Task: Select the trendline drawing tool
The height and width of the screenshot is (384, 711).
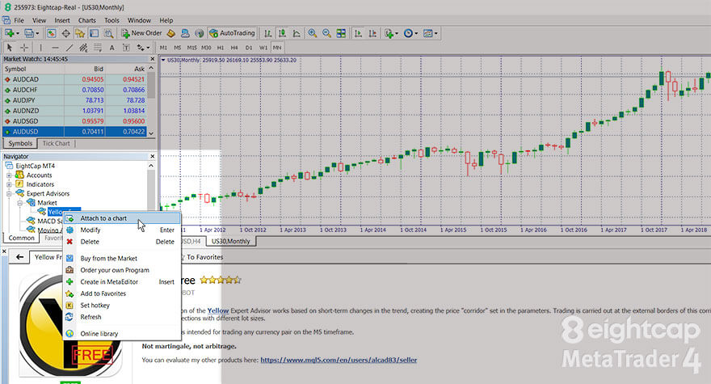Action: pyautogui.click(x=69, y=47)
